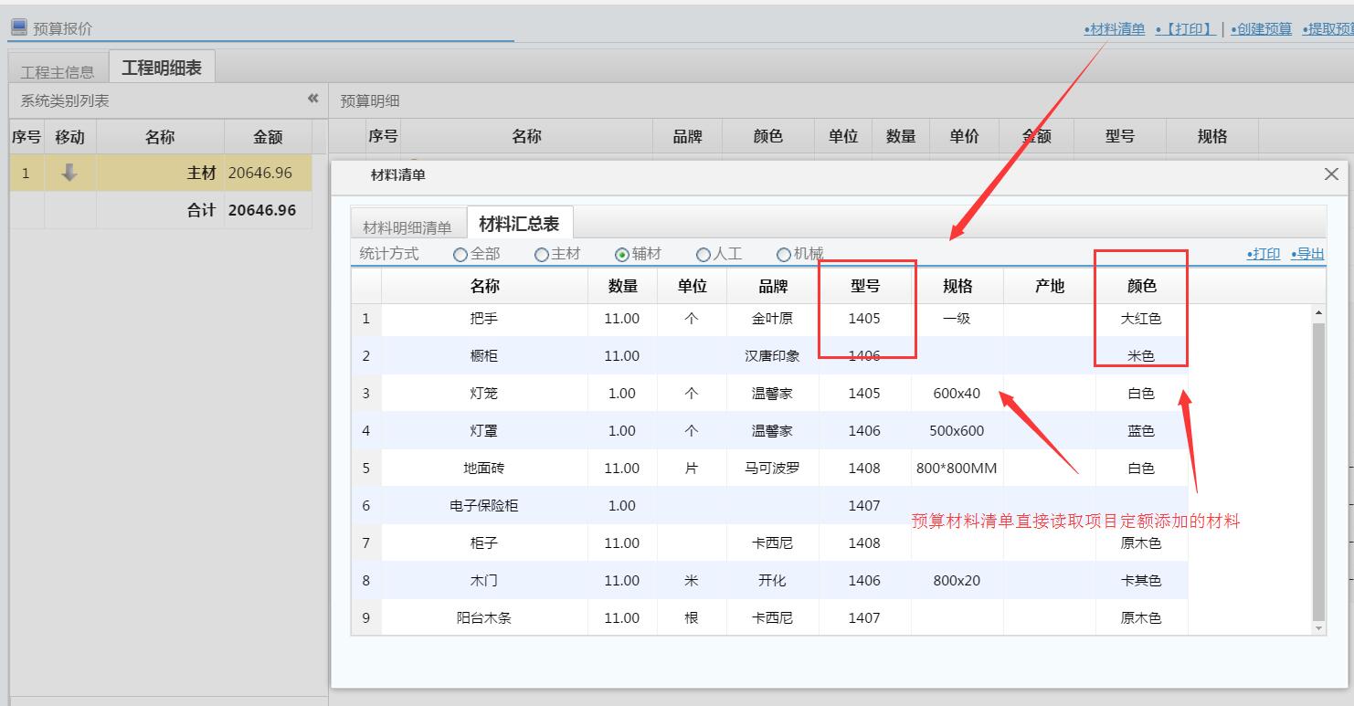The image size is (1354, 706).
Task: Select the 全部 radio button
Action: coord(460,255)
